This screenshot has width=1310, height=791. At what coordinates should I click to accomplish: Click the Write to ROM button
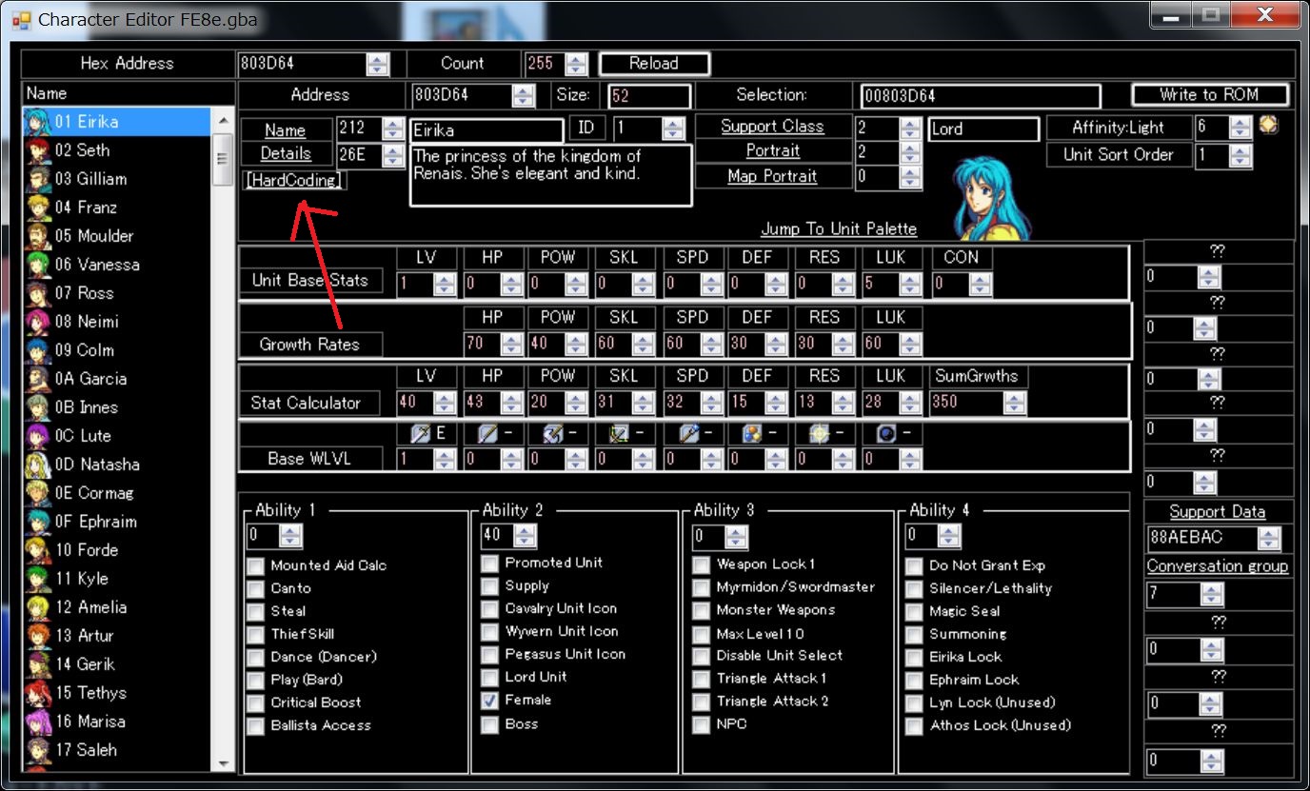(1209, 95)
